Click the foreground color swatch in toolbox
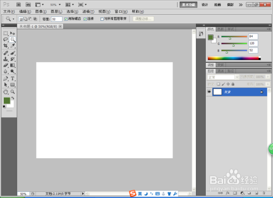The image size is (273, 198). [x=7, y=100]
